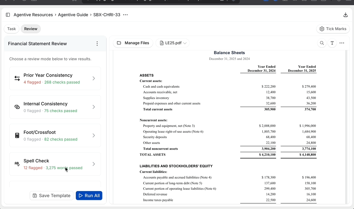Click the Deferred revenue row label
The width and height of the screenshot is (354, 209).
coord(155,194)
